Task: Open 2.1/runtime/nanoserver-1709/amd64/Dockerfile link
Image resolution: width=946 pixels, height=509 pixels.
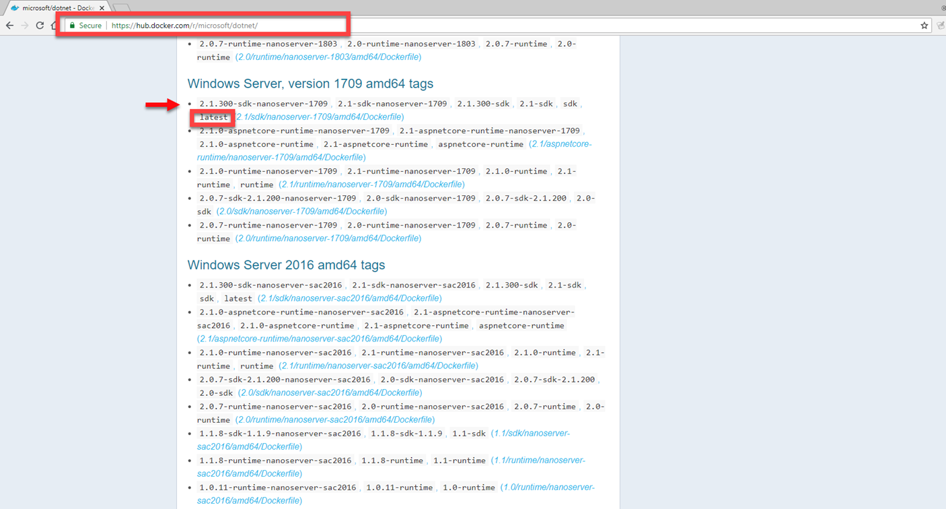Action: [x=371, y=184]
